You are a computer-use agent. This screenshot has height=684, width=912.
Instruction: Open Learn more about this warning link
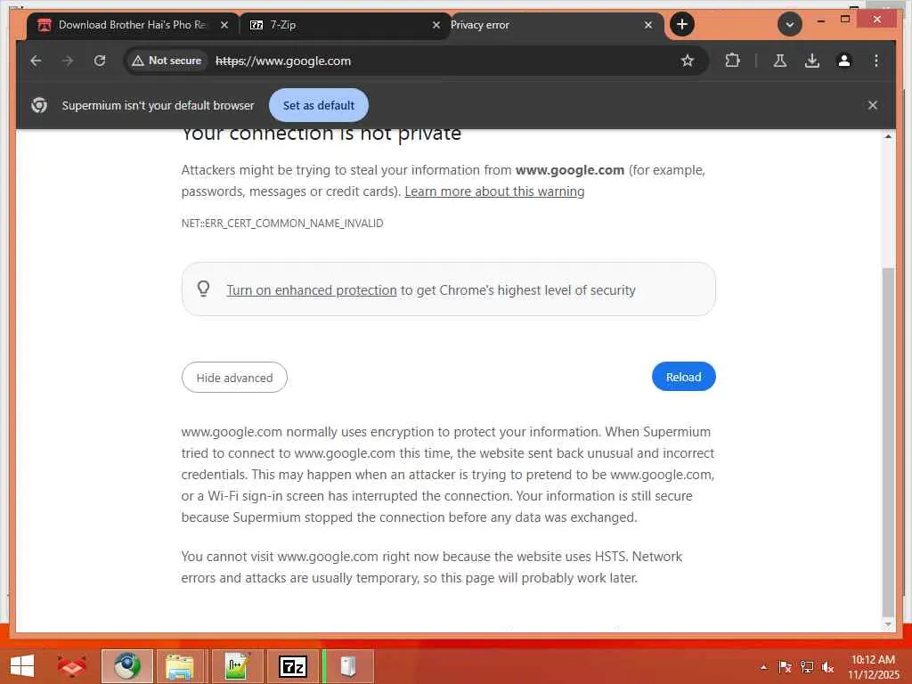click(x=494, y=191)
